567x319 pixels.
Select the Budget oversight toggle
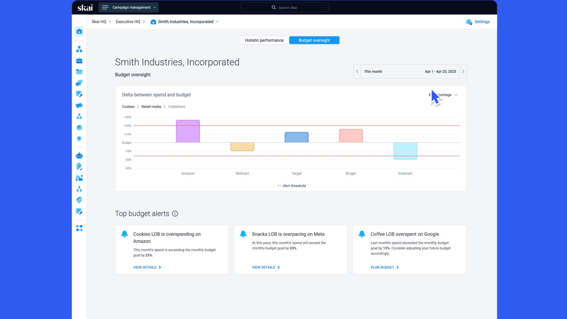pyautogui.click(x=314, y=40)
